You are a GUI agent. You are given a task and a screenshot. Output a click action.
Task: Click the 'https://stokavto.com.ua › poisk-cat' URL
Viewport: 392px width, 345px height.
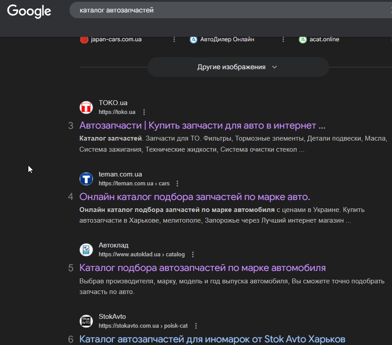pos(143,326)
